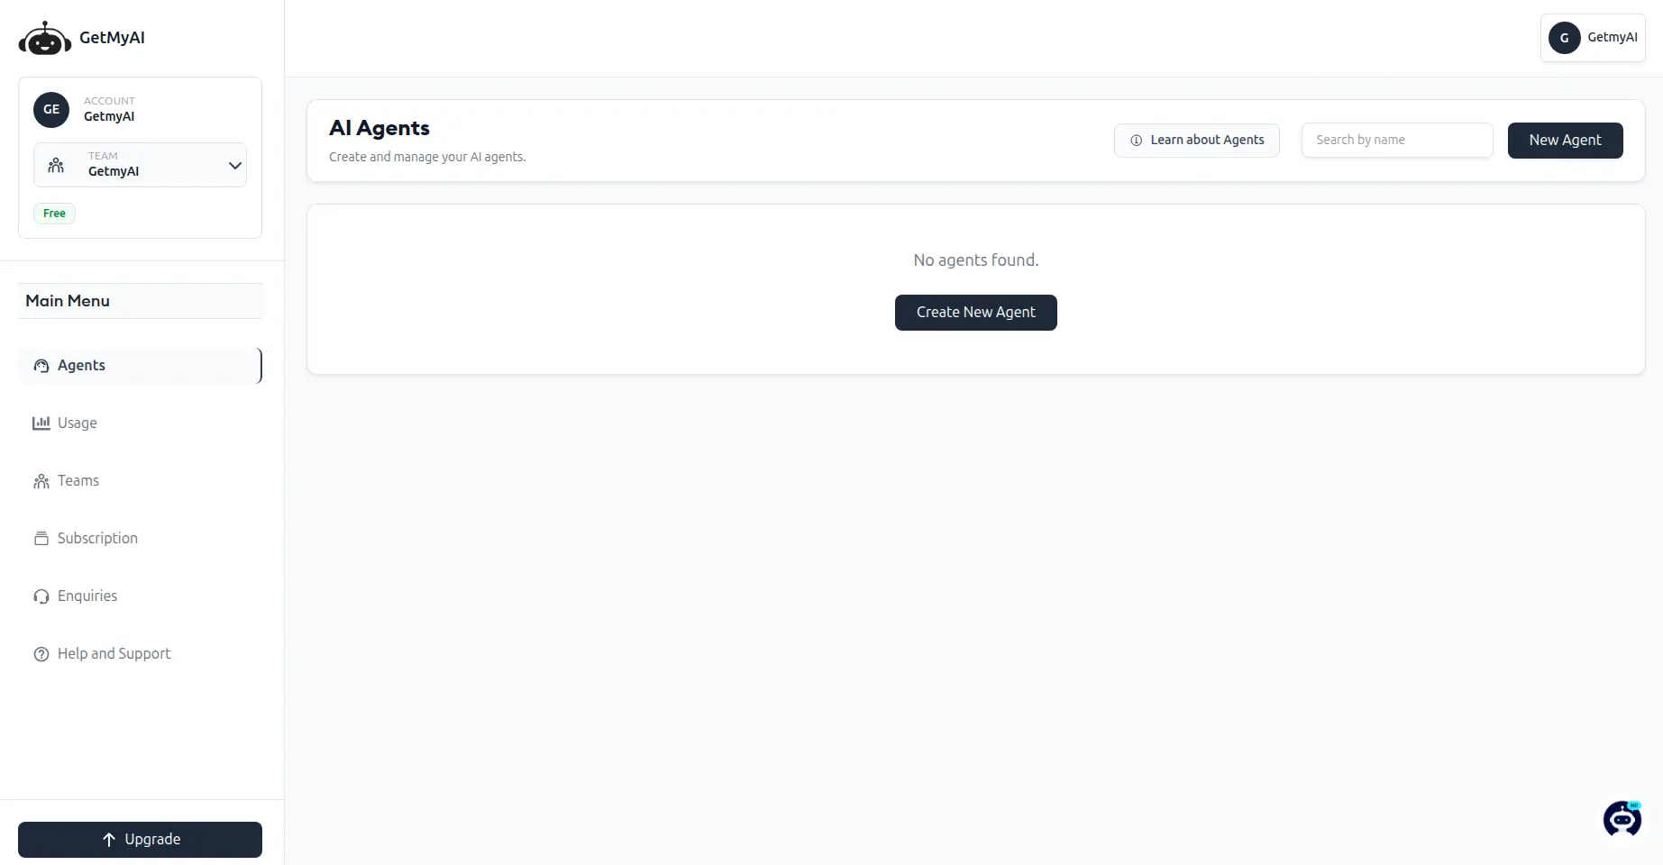This screenshot has width=1663, height=865.
Task: Go to the Usage menu item
Action: click(78, 423)
